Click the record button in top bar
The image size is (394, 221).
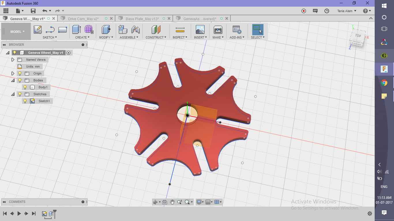tap(304, 11)
